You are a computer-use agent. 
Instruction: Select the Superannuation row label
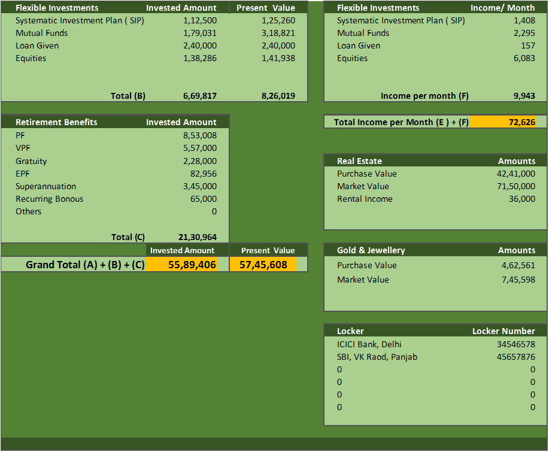(46, 187)
